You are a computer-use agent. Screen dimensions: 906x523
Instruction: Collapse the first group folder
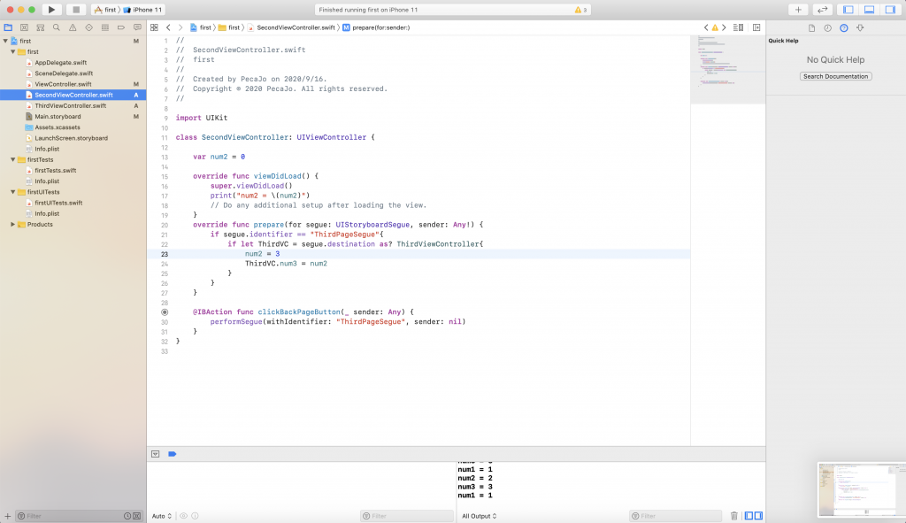12,51
